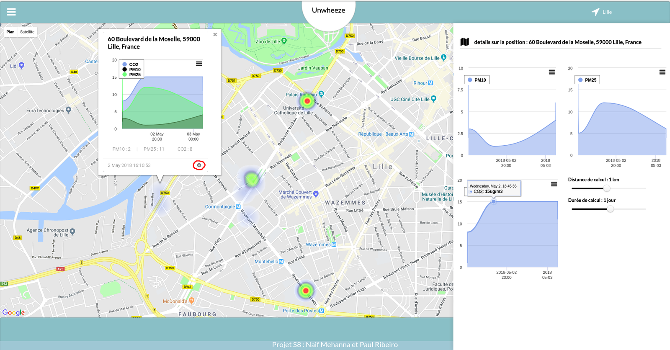The image size is (670, 350).
Task: Click the red heatmap point near Palais Rameau
Action: coord(307,101)
